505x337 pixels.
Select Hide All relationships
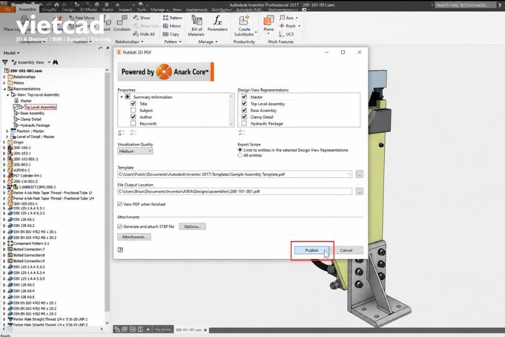pos(144,34)
